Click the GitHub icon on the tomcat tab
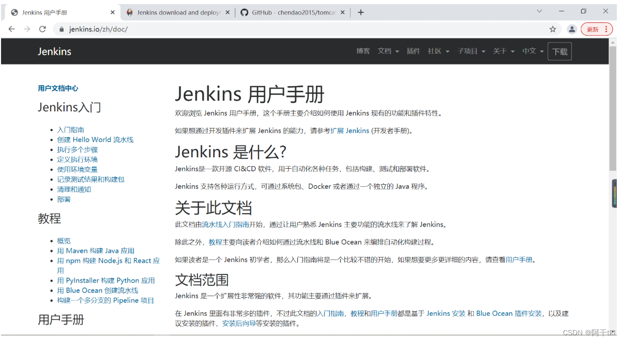623x341 pixels. coord(244,11)
